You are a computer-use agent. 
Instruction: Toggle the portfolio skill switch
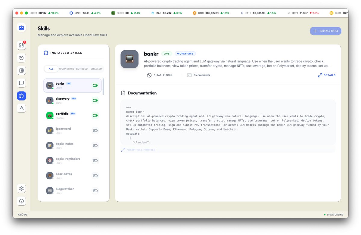point(95,115)
